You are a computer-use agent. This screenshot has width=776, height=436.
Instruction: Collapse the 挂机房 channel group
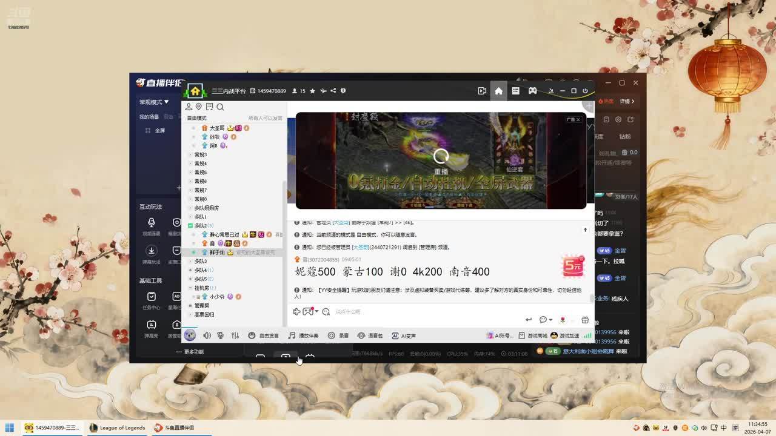pos(190,288)
